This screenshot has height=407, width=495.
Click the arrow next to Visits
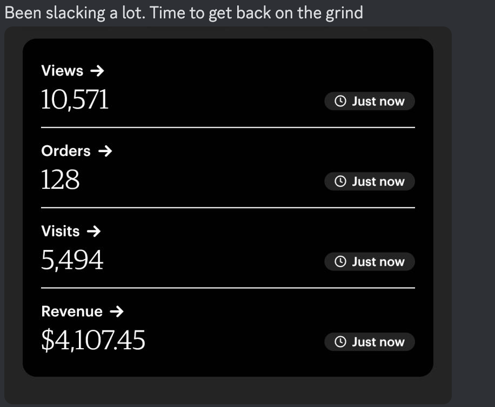click(93, 232)
